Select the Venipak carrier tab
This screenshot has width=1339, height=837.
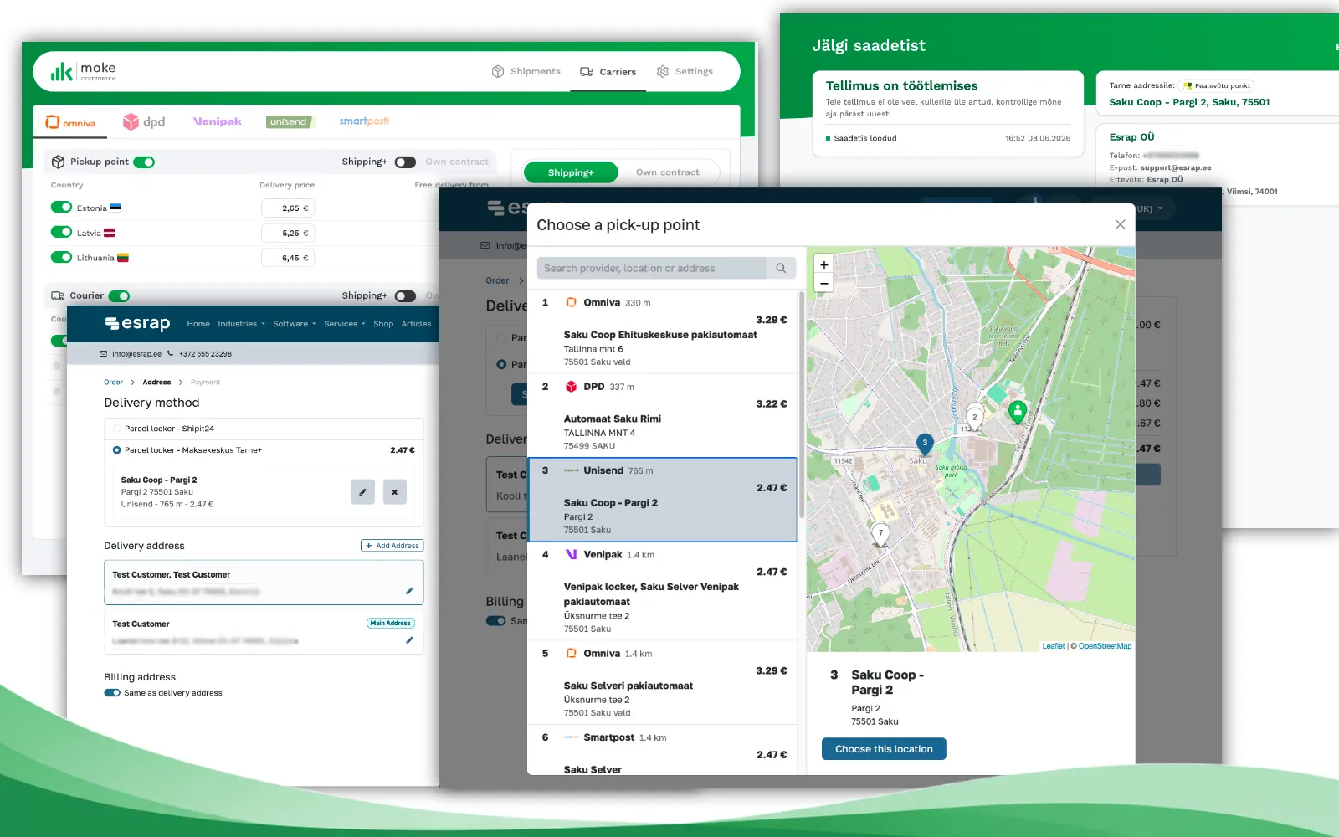coord(218,121)
